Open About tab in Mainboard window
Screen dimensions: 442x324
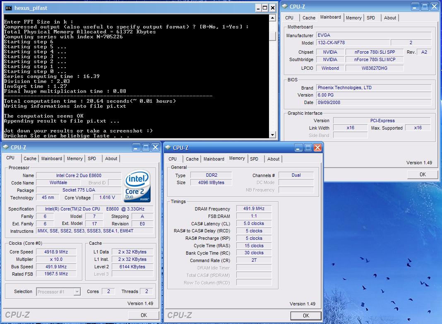click(x=390, y=18)
